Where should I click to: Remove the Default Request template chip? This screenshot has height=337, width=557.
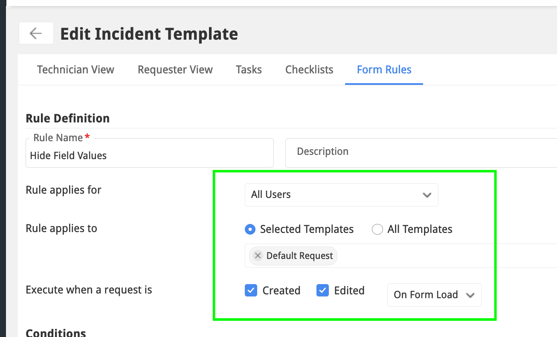[x=258, y=256]
